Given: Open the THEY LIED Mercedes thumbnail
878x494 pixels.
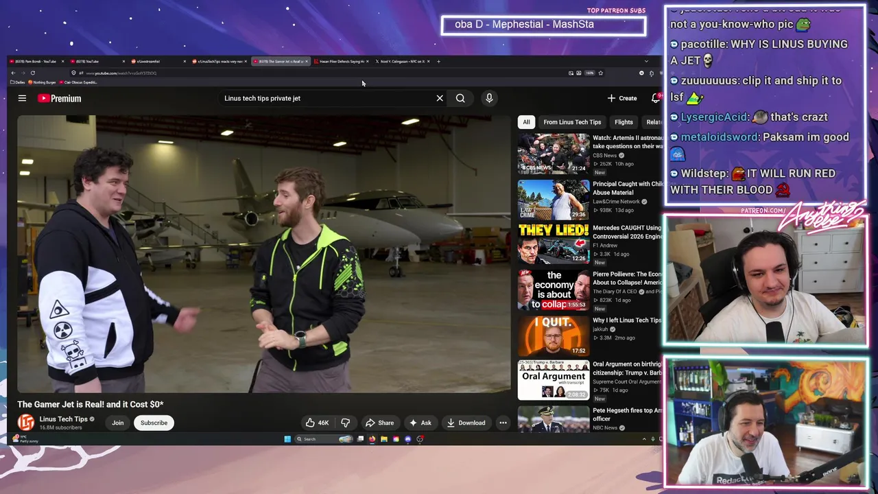Looking at the screenshot, I should tap(554, 244).
